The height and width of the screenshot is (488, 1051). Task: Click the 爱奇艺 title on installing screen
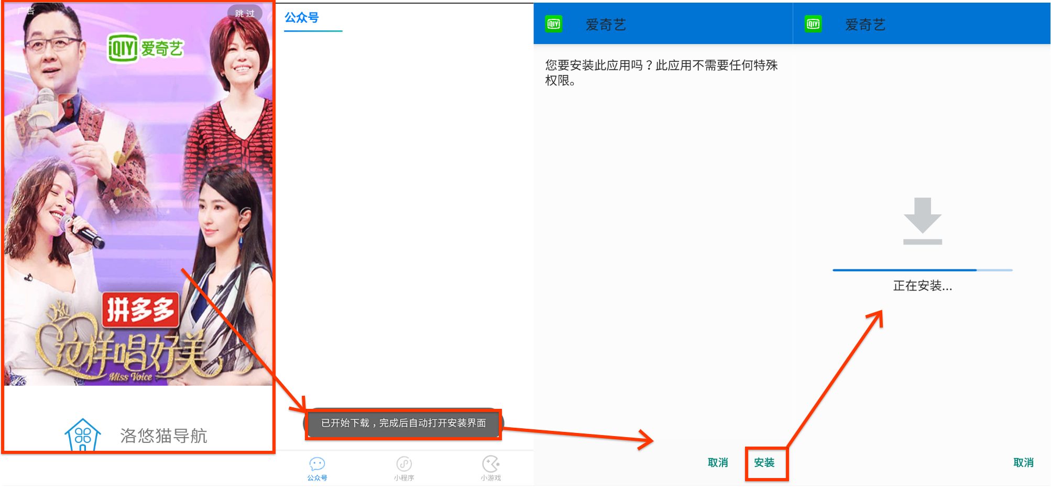coord(866,25)
